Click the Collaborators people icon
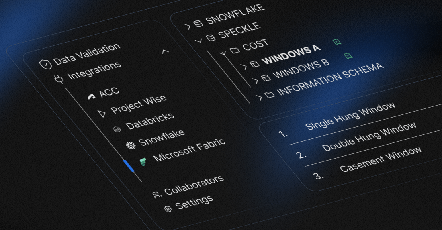Screen dimensions: 442x230 pyautogui.click(x=157, y=195)
